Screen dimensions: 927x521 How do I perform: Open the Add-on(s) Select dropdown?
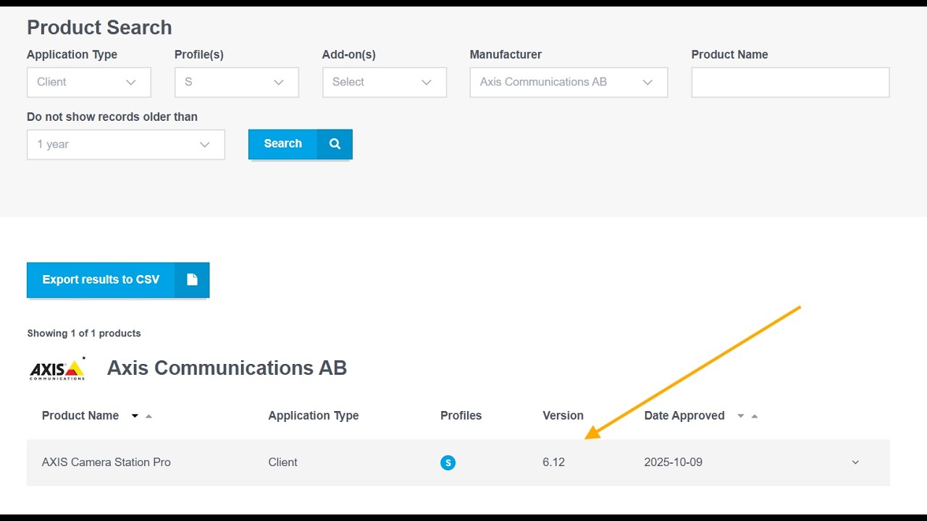(385, 82)
